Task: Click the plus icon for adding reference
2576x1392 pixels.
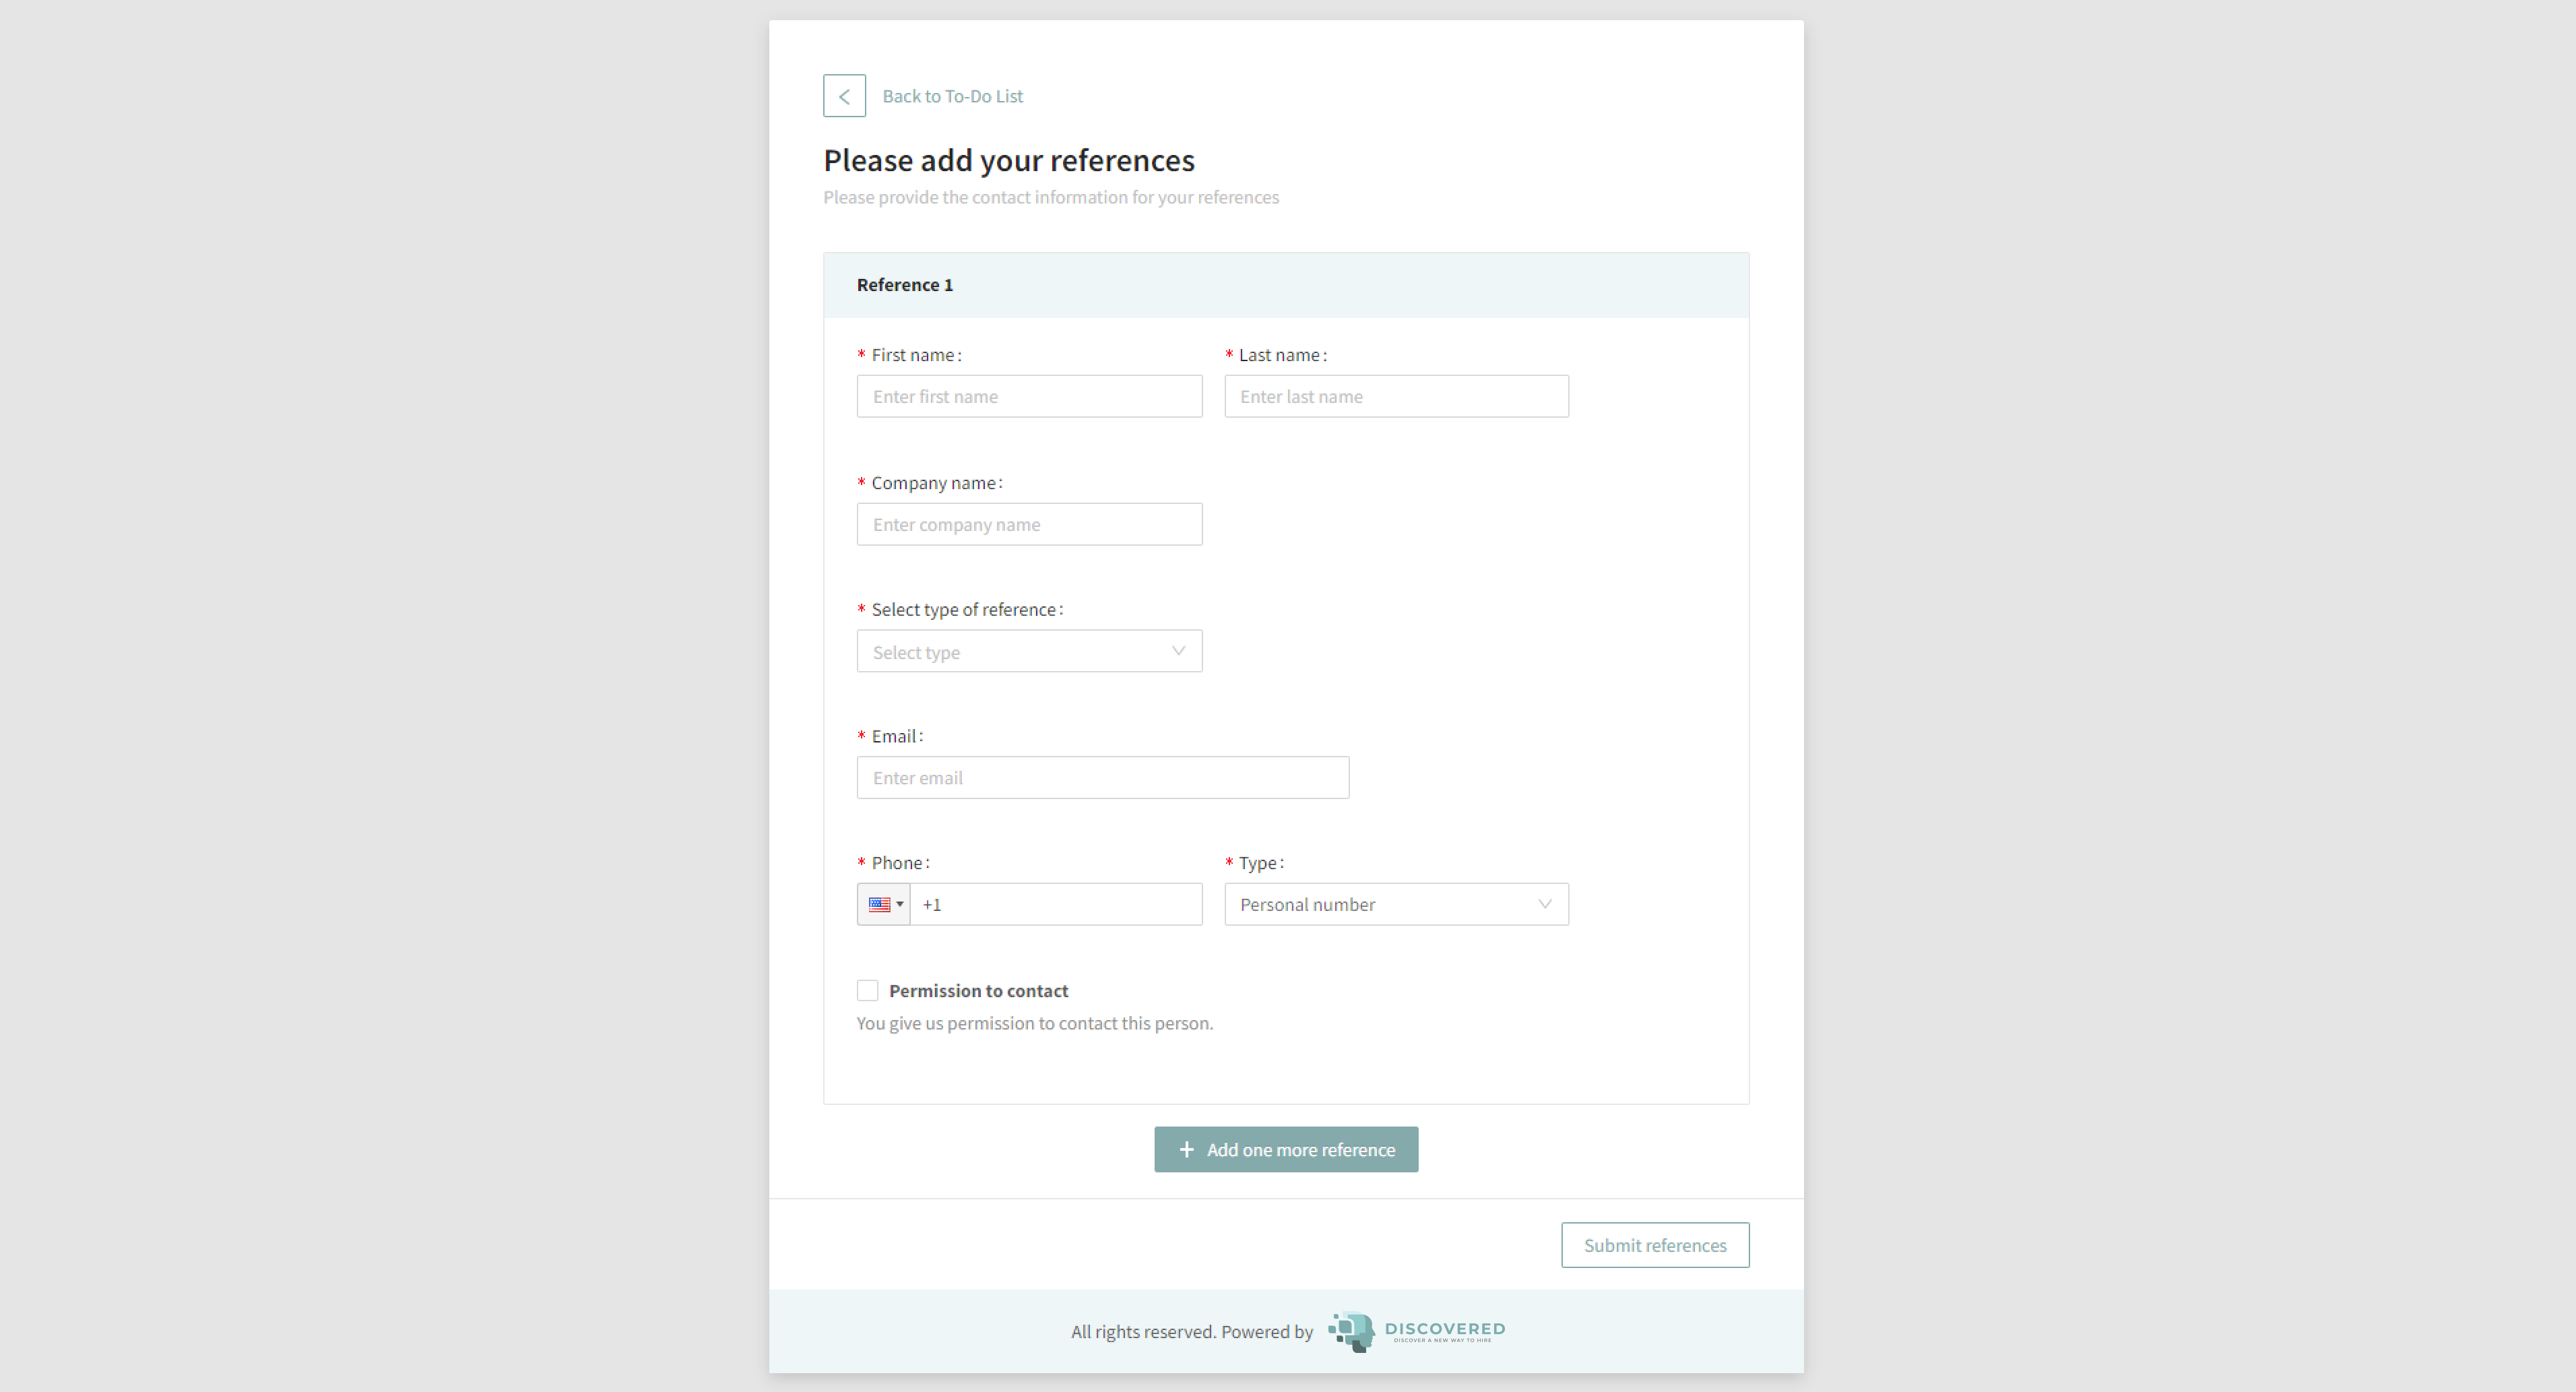Action: (x=1186, y=1150)
